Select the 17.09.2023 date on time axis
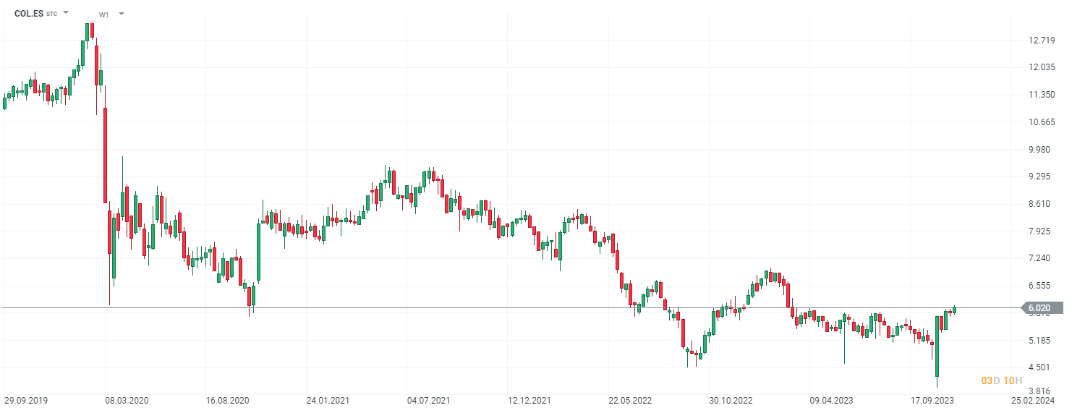This screenshot has width=1072, height=413. (x=932, y=399)
